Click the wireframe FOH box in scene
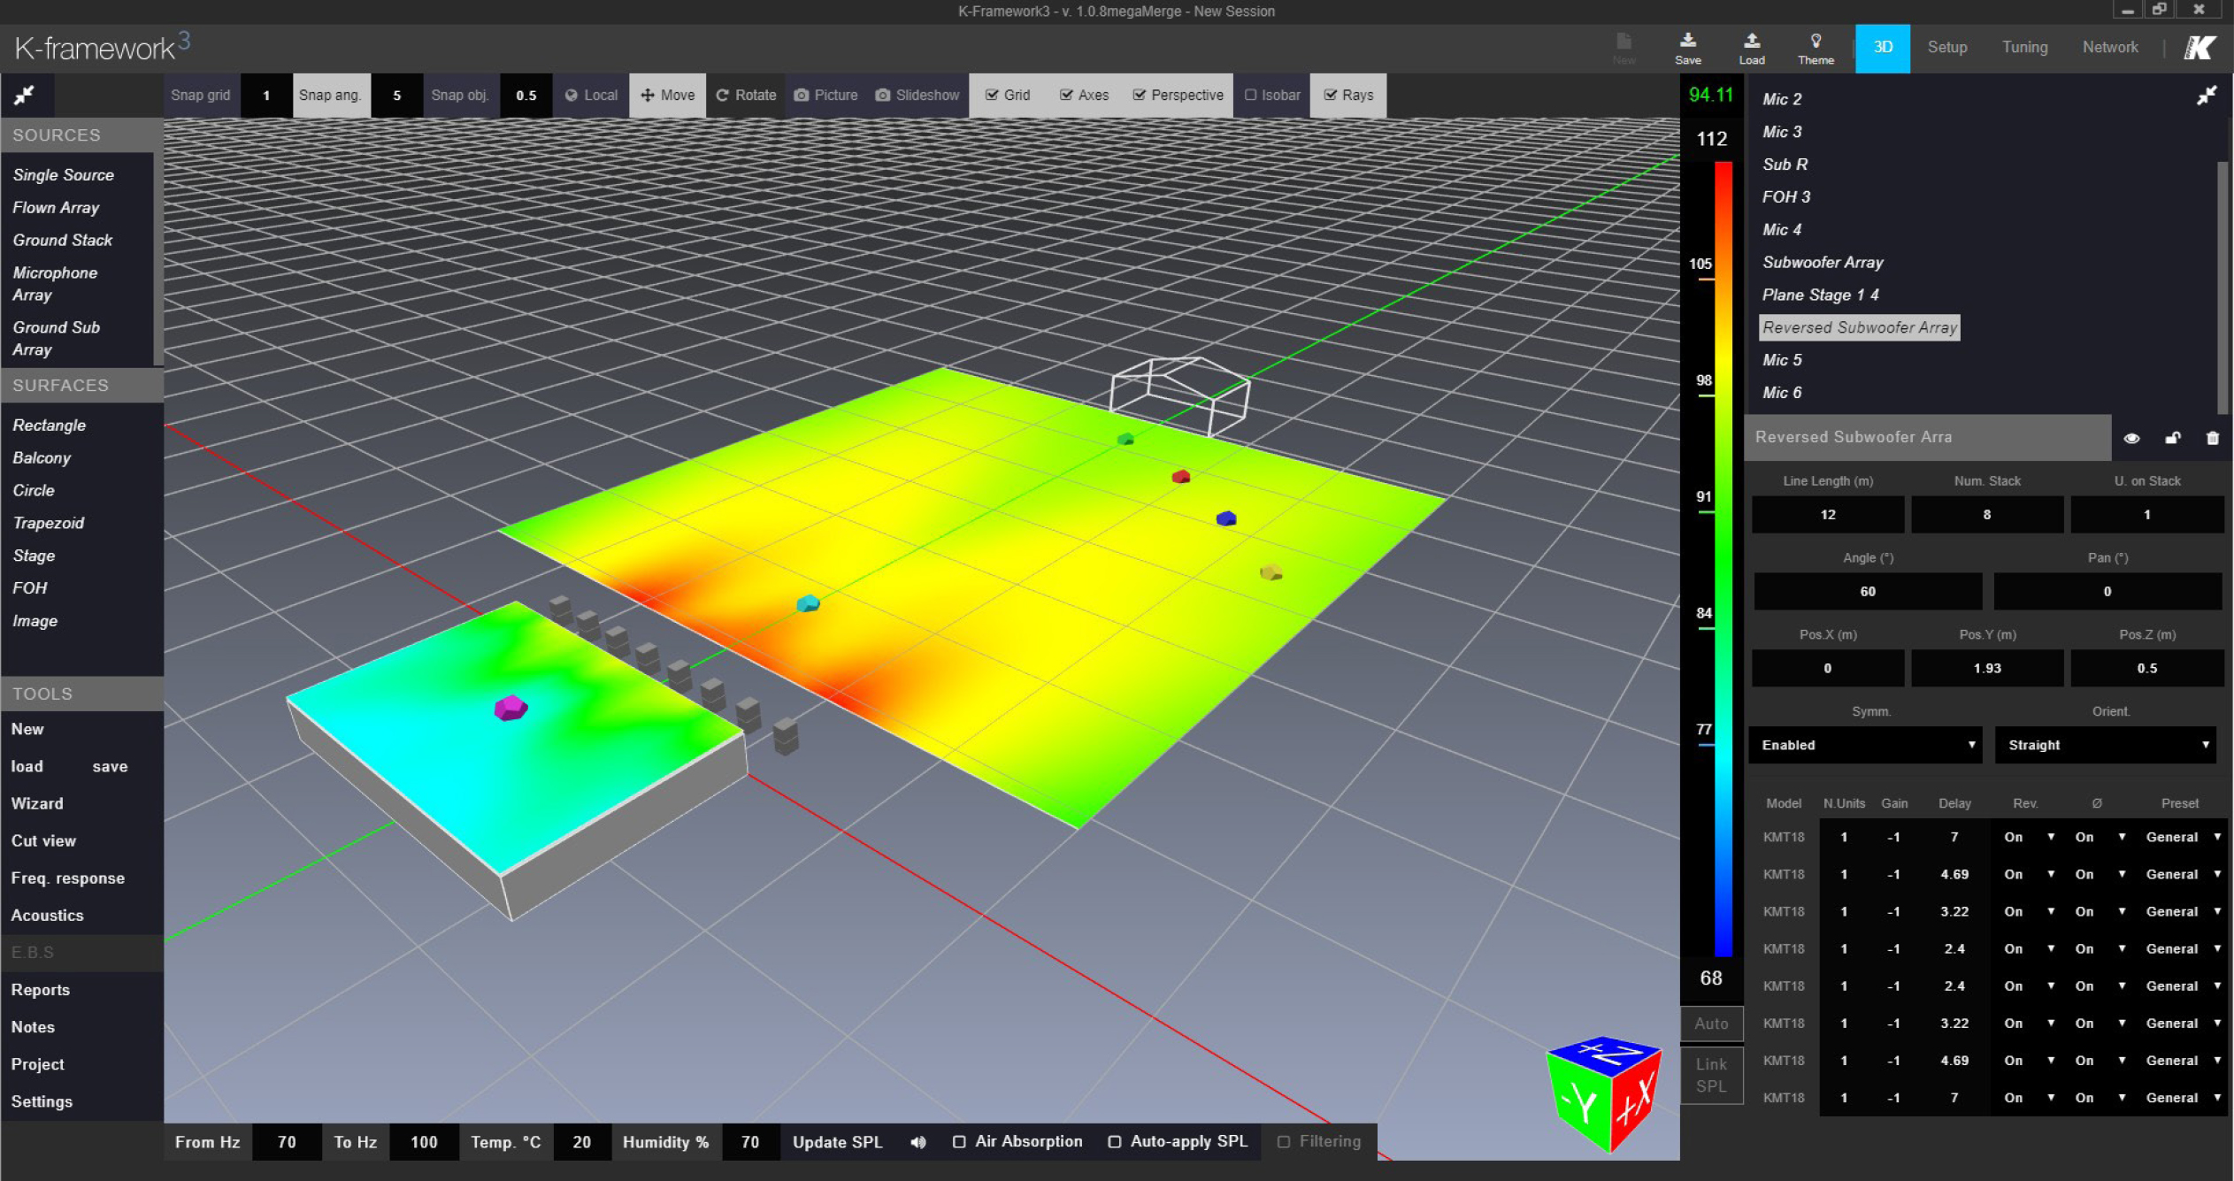Image resolution: width=2234 pixels, height=1181 pixels. (1179, 395)
